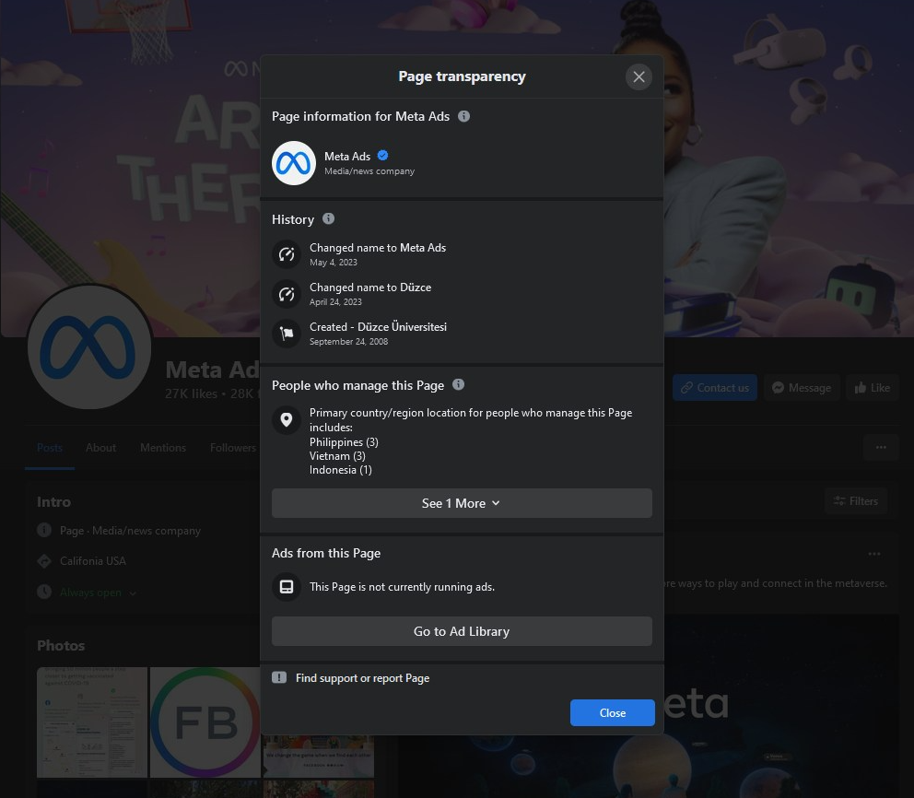Click the blue Close button

click(x=612, y=712)
